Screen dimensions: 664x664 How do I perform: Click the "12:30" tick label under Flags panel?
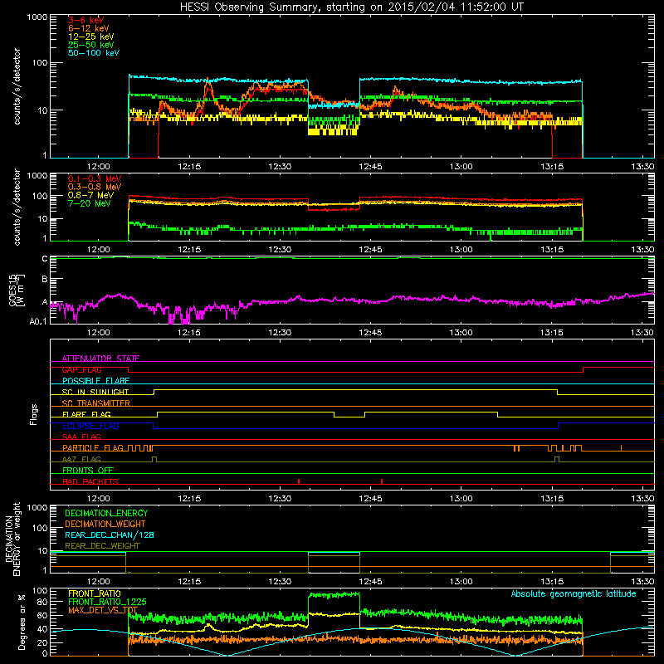click(x=280, y=499)
